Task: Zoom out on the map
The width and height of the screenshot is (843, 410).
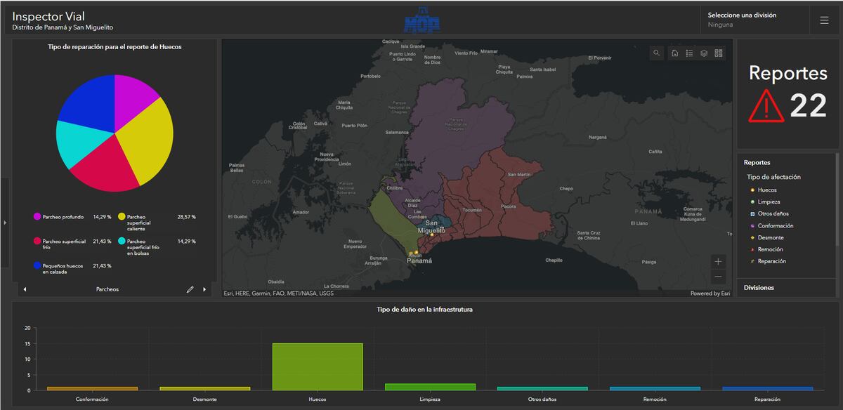Action: pyautogui.click(x=718, y=277)
